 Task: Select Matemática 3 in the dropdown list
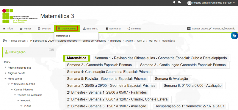pyautogui.click(x=63, y=36)
